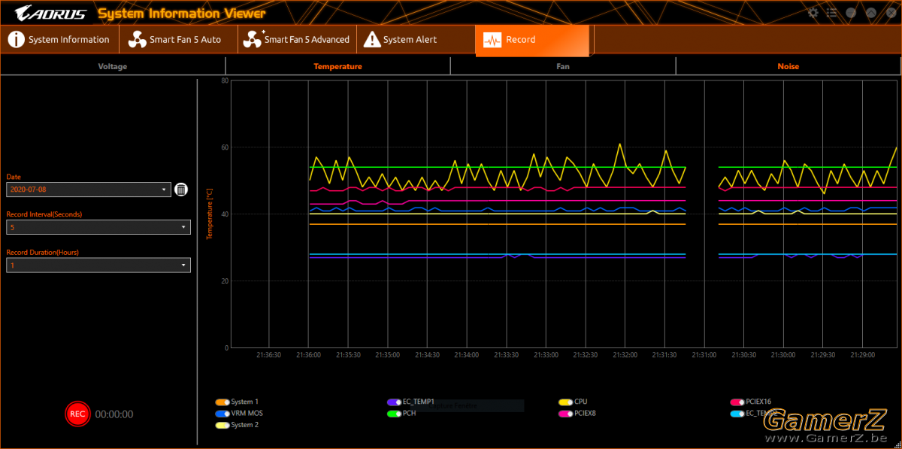
Task: Toggle the cyan EC_TEMP2 series switch
Action: pyautogui.click(x=737, y=413)
